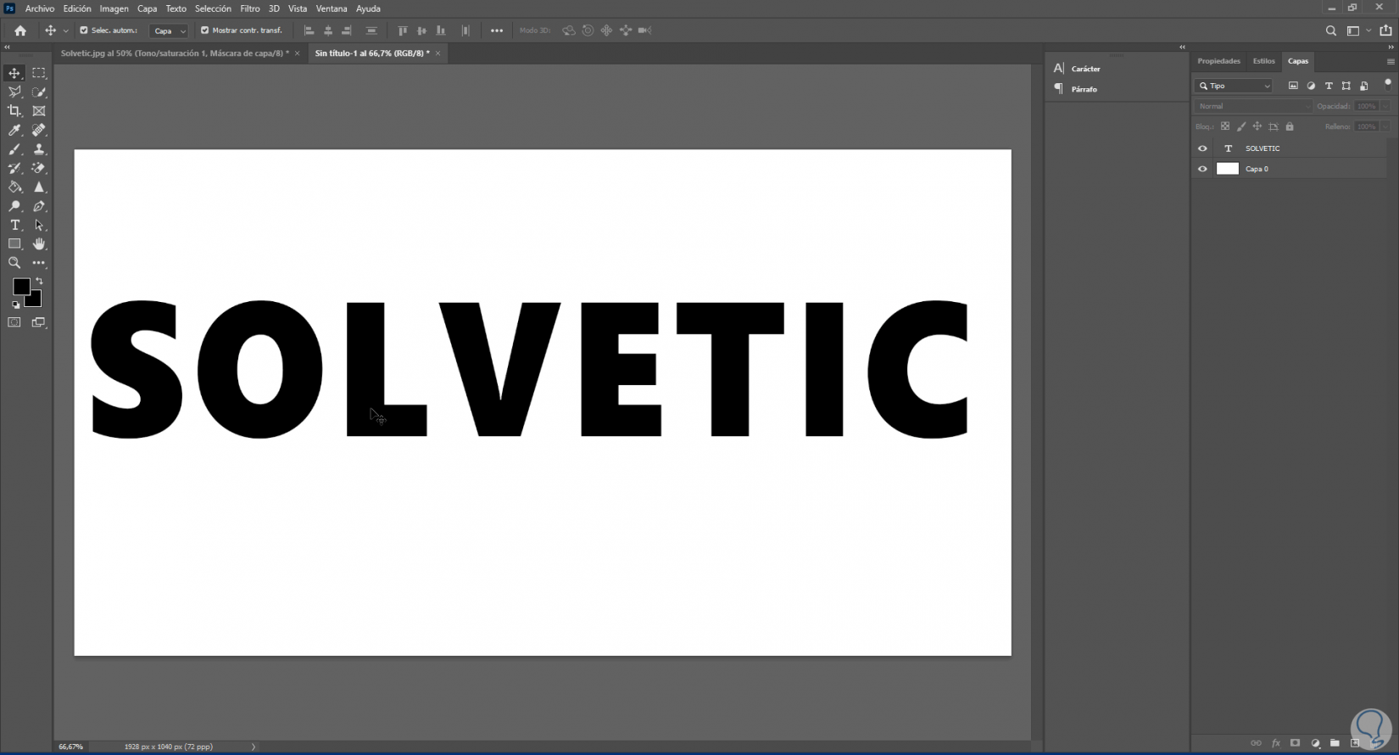Open the Normal blend mode dropdown
1399x755 pixels.
(1253, 106)
